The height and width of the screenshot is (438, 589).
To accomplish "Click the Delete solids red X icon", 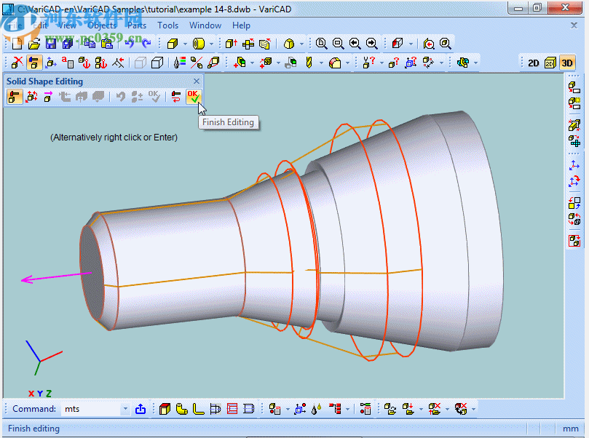I will pos(17,63).
